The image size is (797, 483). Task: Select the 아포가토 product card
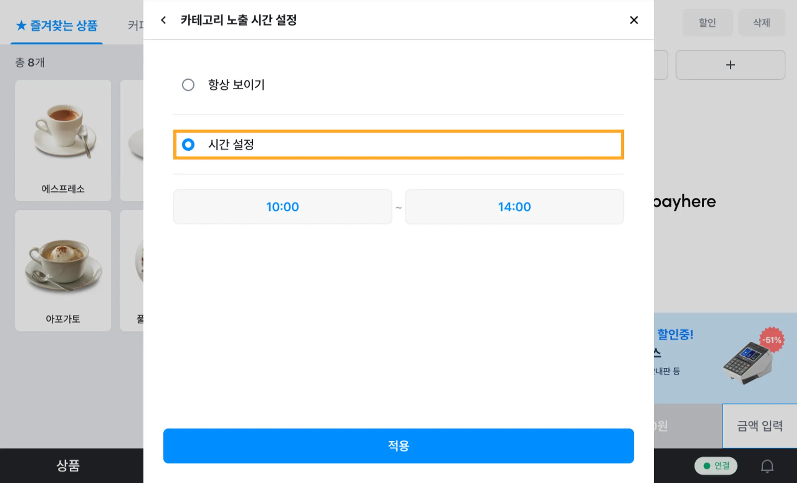pos(63,270)
